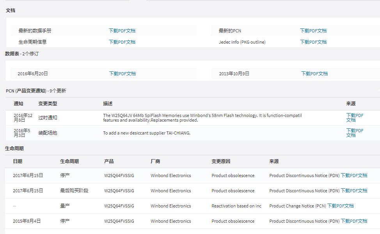
Task: Click the 变更原因 column header
Action: (221, 161)
